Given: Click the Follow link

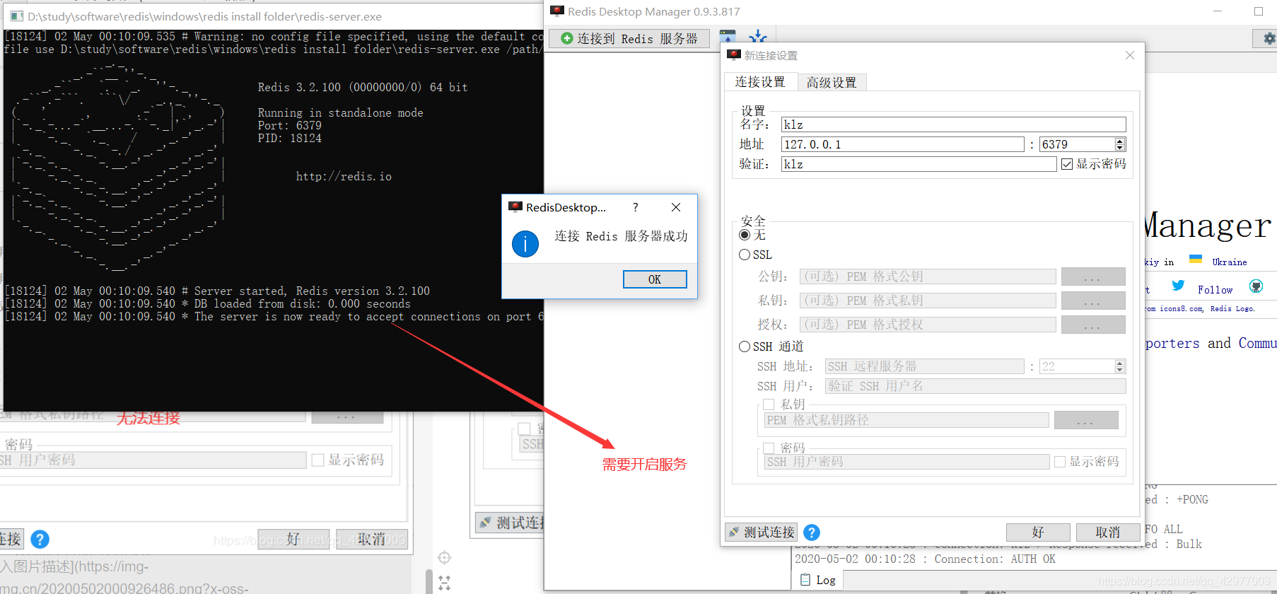Looking at the screenshot, I should click(1215, 290).
